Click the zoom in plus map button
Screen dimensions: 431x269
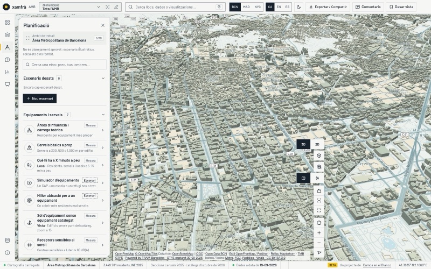click(319, 233)
